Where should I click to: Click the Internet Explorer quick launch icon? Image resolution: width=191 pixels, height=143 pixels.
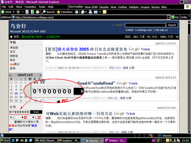tap(13, 141)
